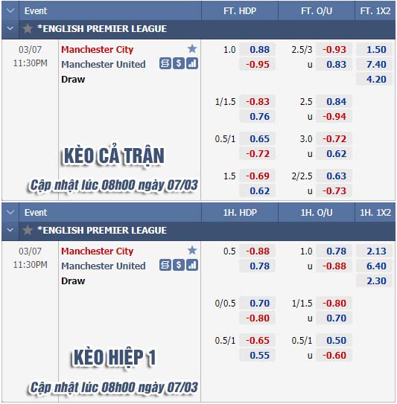Toggle blue favorite star beside top Manchester City
The width and height of the screenshot is (397, 404).
[x=192, y=48]
